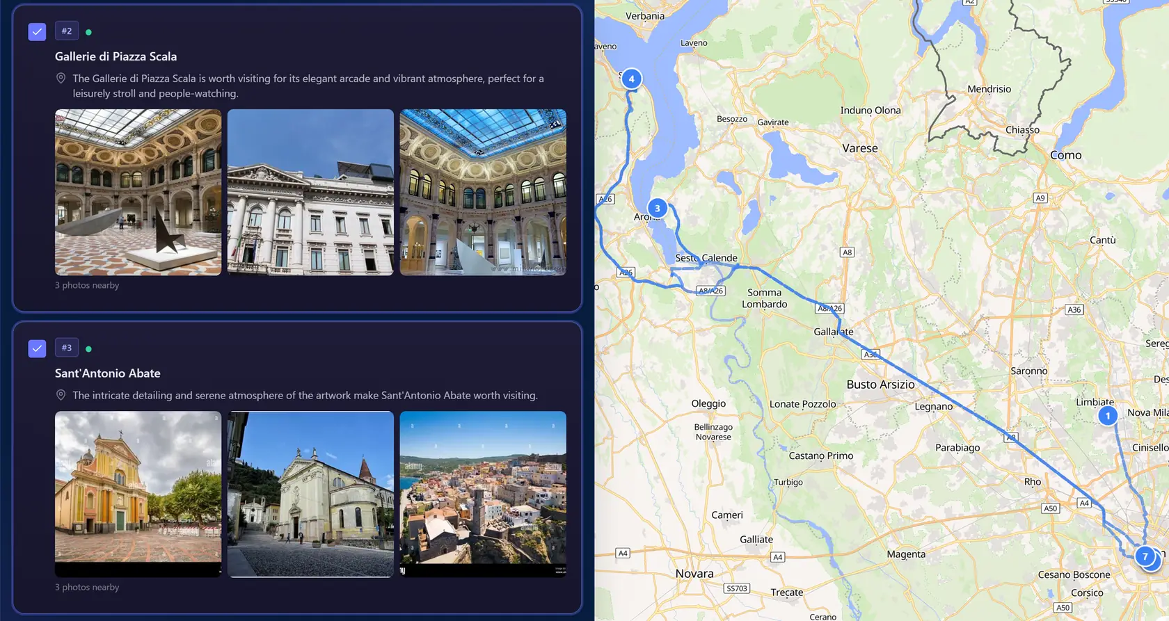This screenshot has width=1169, height=621.
Task: Open the gallery interior photo with star sculpture
Action: pos(138,192)
